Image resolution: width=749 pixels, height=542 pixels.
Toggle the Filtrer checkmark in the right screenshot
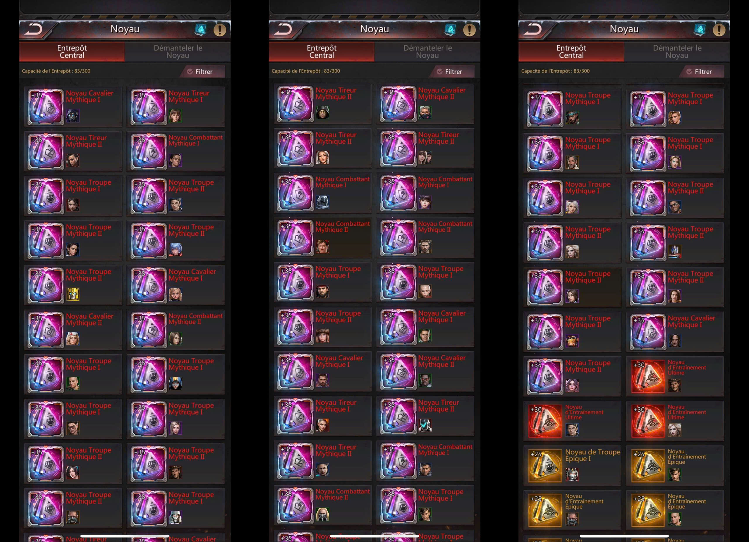tap(689, 72)
